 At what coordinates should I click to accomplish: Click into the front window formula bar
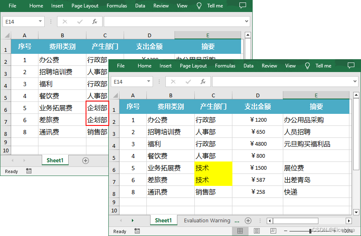[x=282, y=82]
